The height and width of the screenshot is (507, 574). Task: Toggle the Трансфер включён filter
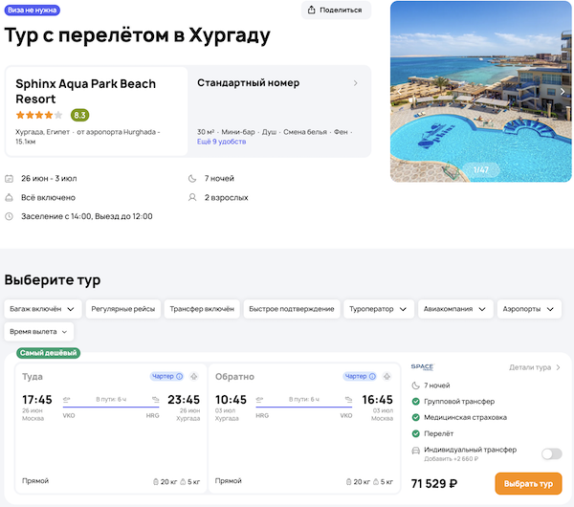(x=201, y=309)
